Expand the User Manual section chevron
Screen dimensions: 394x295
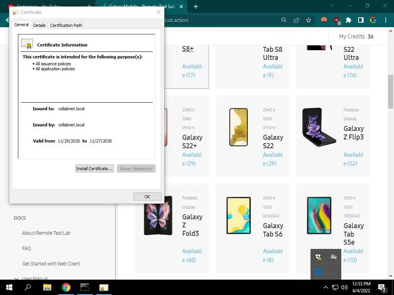(17, 278)
